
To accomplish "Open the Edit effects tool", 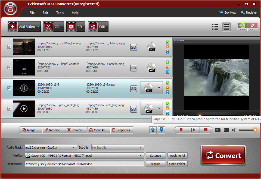I will tap(98, 27).
